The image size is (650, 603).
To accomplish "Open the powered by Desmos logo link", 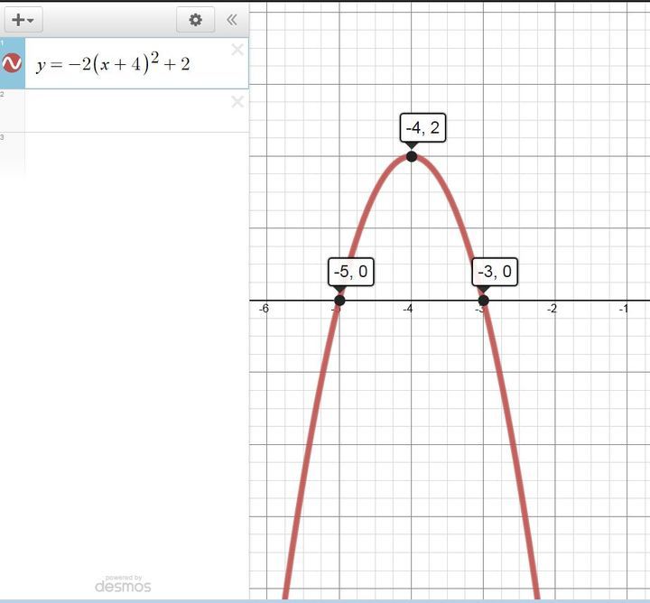I will [x=123, y=584].
